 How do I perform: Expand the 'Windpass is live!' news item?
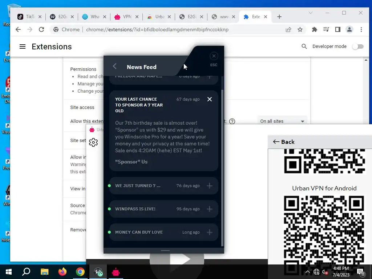pos(210,209)
